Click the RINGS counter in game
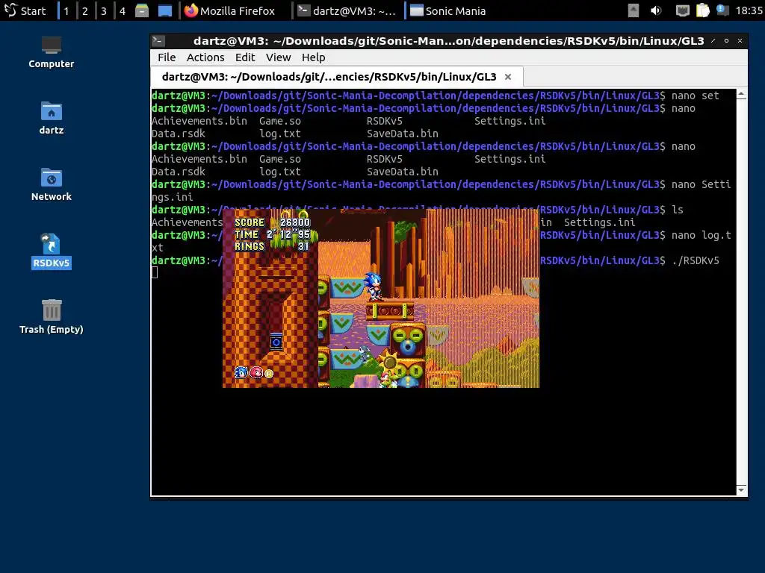The width and height of the screenshot is (765, 573). [x=272, y=246]
